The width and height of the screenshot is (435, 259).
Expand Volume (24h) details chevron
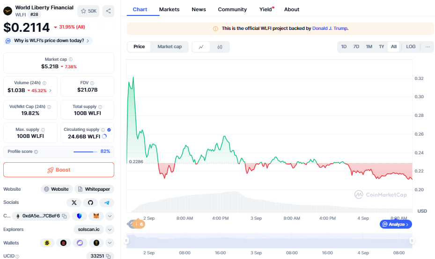(50, 91)
